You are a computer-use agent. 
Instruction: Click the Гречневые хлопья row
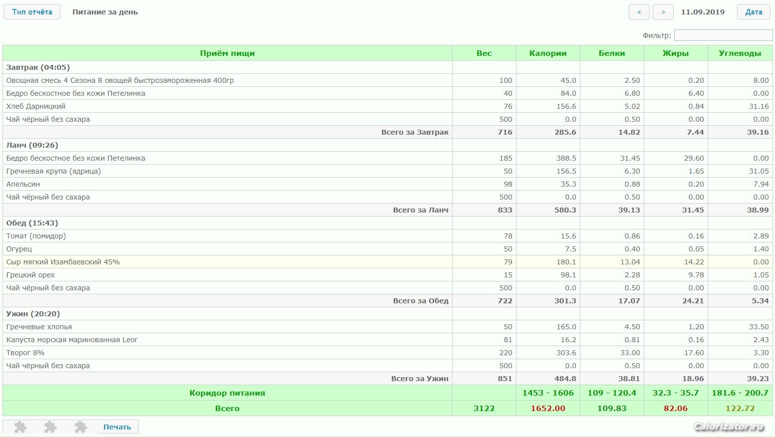pyautogui.click(x=388, y=327)
